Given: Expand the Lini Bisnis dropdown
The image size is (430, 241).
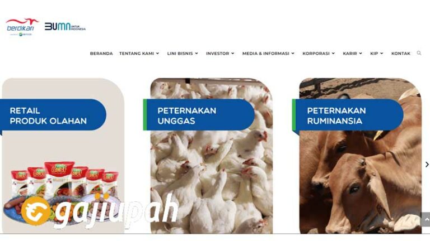Looking at the screenshot, I should tap(183, 54).
